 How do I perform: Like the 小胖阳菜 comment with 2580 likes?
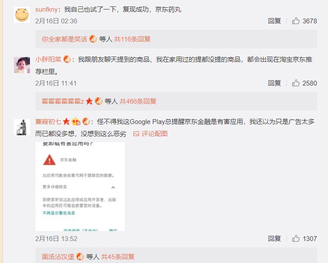tap(296, 83)
